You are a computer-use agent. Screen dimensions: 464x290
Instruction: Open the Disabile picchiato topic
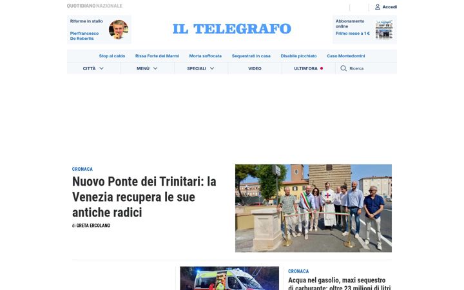click(298, 56)
